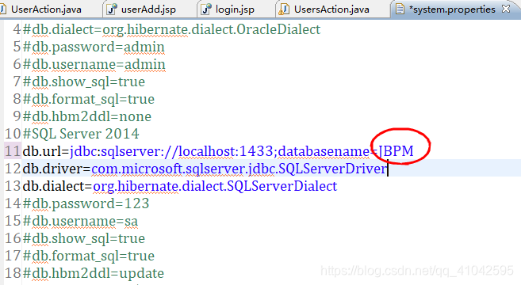Image resolution: width=521 pixels, height=285 pixels.
Task: Open the userAdd.jsp editor tab
Action: [x=147, y=9]
